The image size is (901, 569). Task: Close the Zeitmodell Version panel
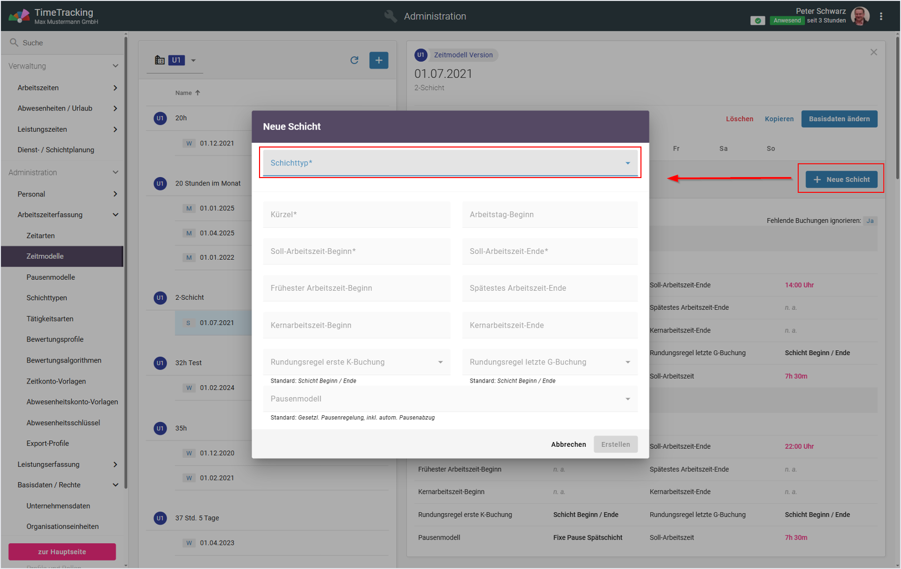(x=874, y=52)
